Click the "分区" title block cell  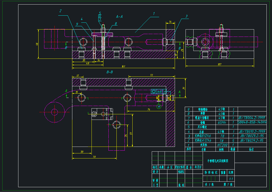point(170,167)
